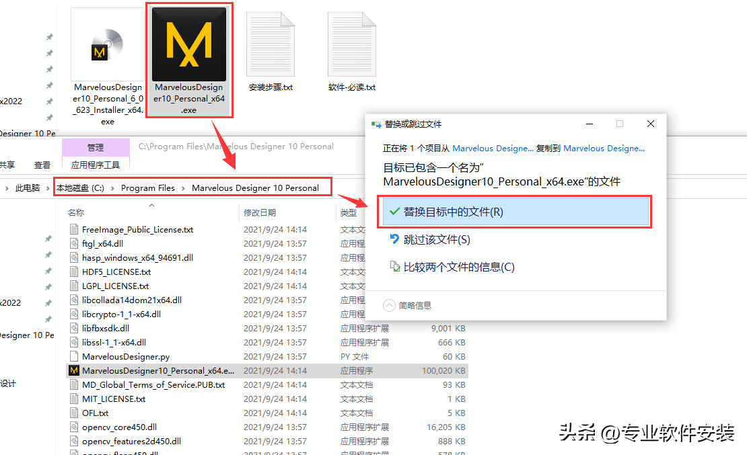Toggle sort with the arrow above 名称 column
Screen dimensions: 747x455
coord(151,205)
